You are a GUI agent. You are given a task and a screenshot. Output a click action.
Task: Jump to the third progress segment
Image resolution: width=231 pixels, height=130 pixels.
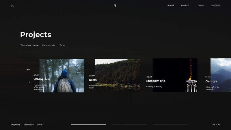click(x=171, y=125)
